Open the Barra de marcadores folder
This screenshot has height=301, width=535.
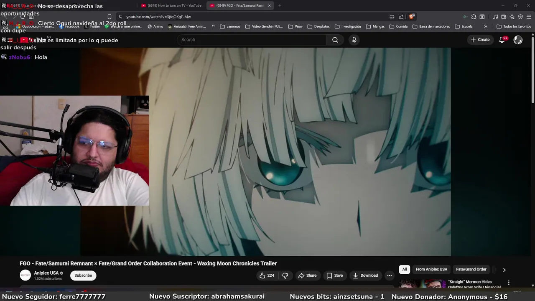(431, 26)
